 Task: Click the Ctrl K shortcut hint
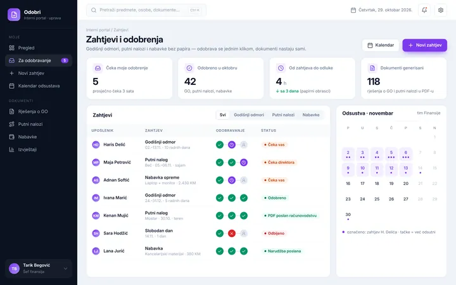194,10
